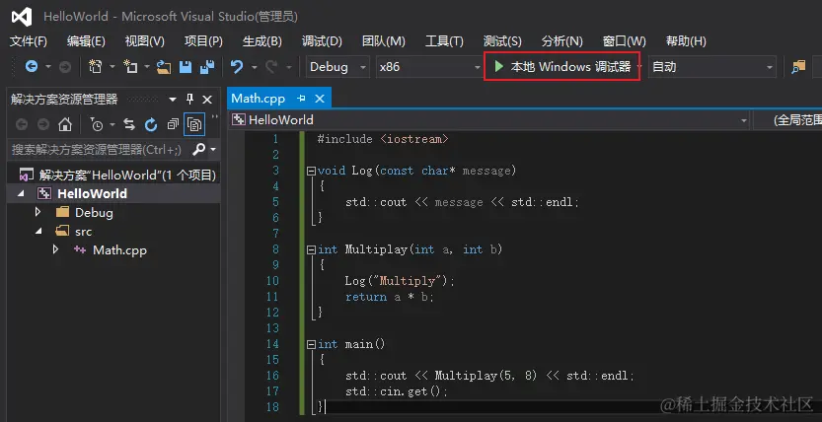The image size is (822, 422).
Task: Click the Solution Explorer forward arrow icon
Action: click(x=43, y=124)
